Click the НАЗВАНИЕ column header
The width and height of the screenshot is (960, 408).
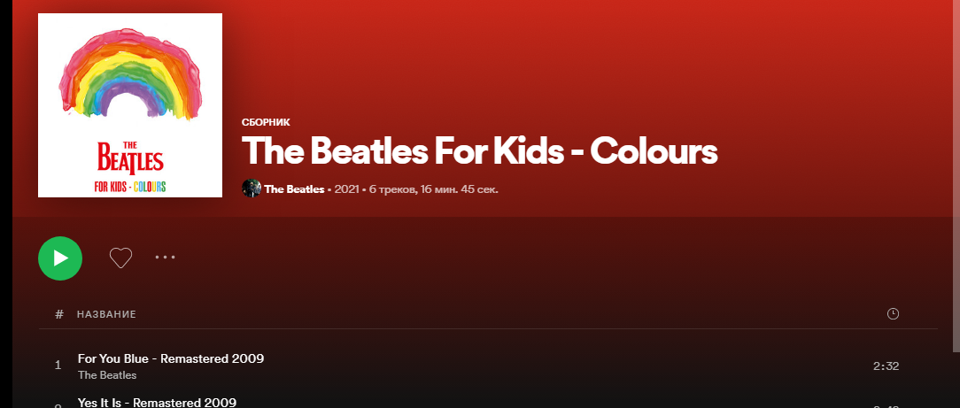(x=106, y=314)
